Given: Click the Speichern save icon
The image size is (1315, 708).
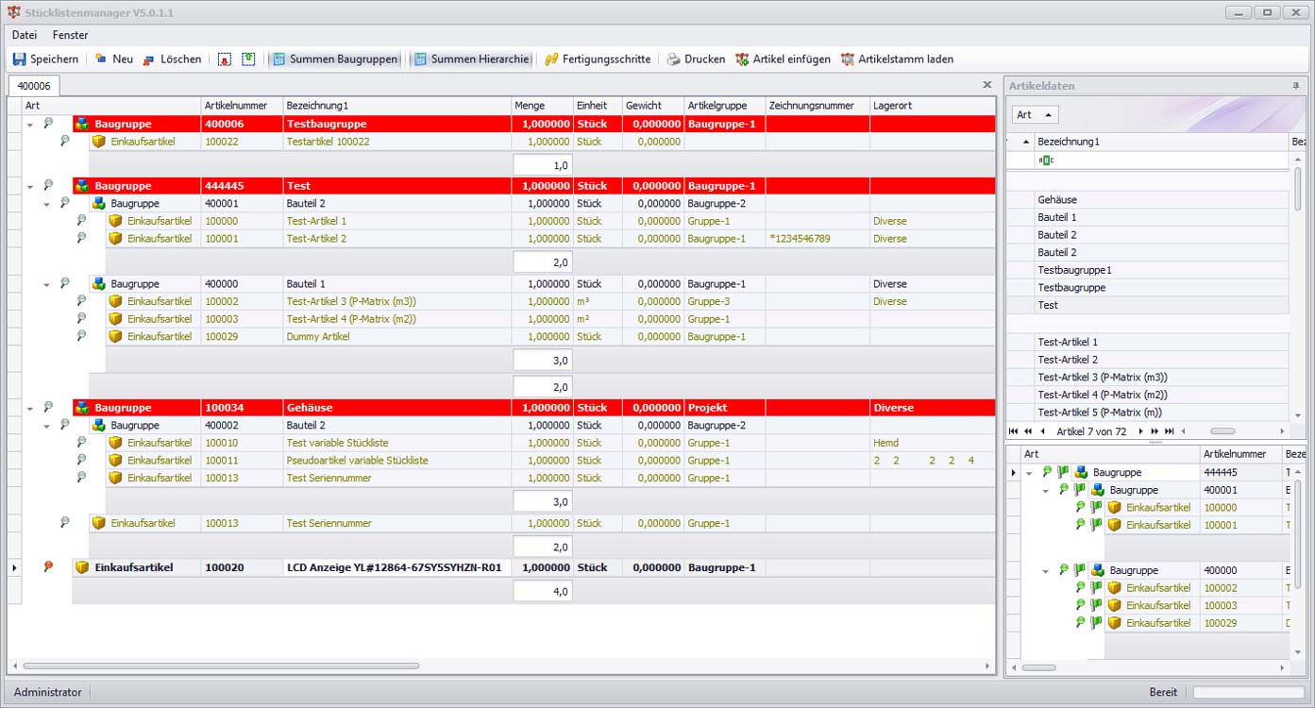Looking at the screenshot, I should [19, 59].
